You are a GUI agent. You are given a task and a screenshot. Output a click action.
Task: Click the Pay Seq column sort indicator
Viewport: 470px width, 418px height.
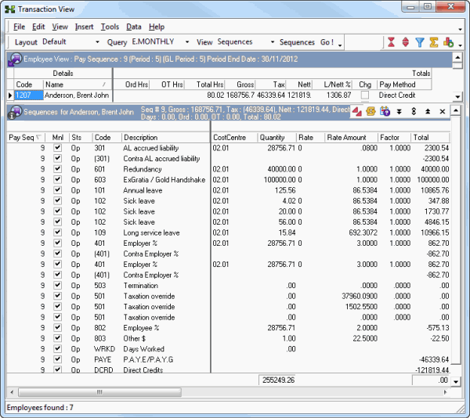pos(38,137)
